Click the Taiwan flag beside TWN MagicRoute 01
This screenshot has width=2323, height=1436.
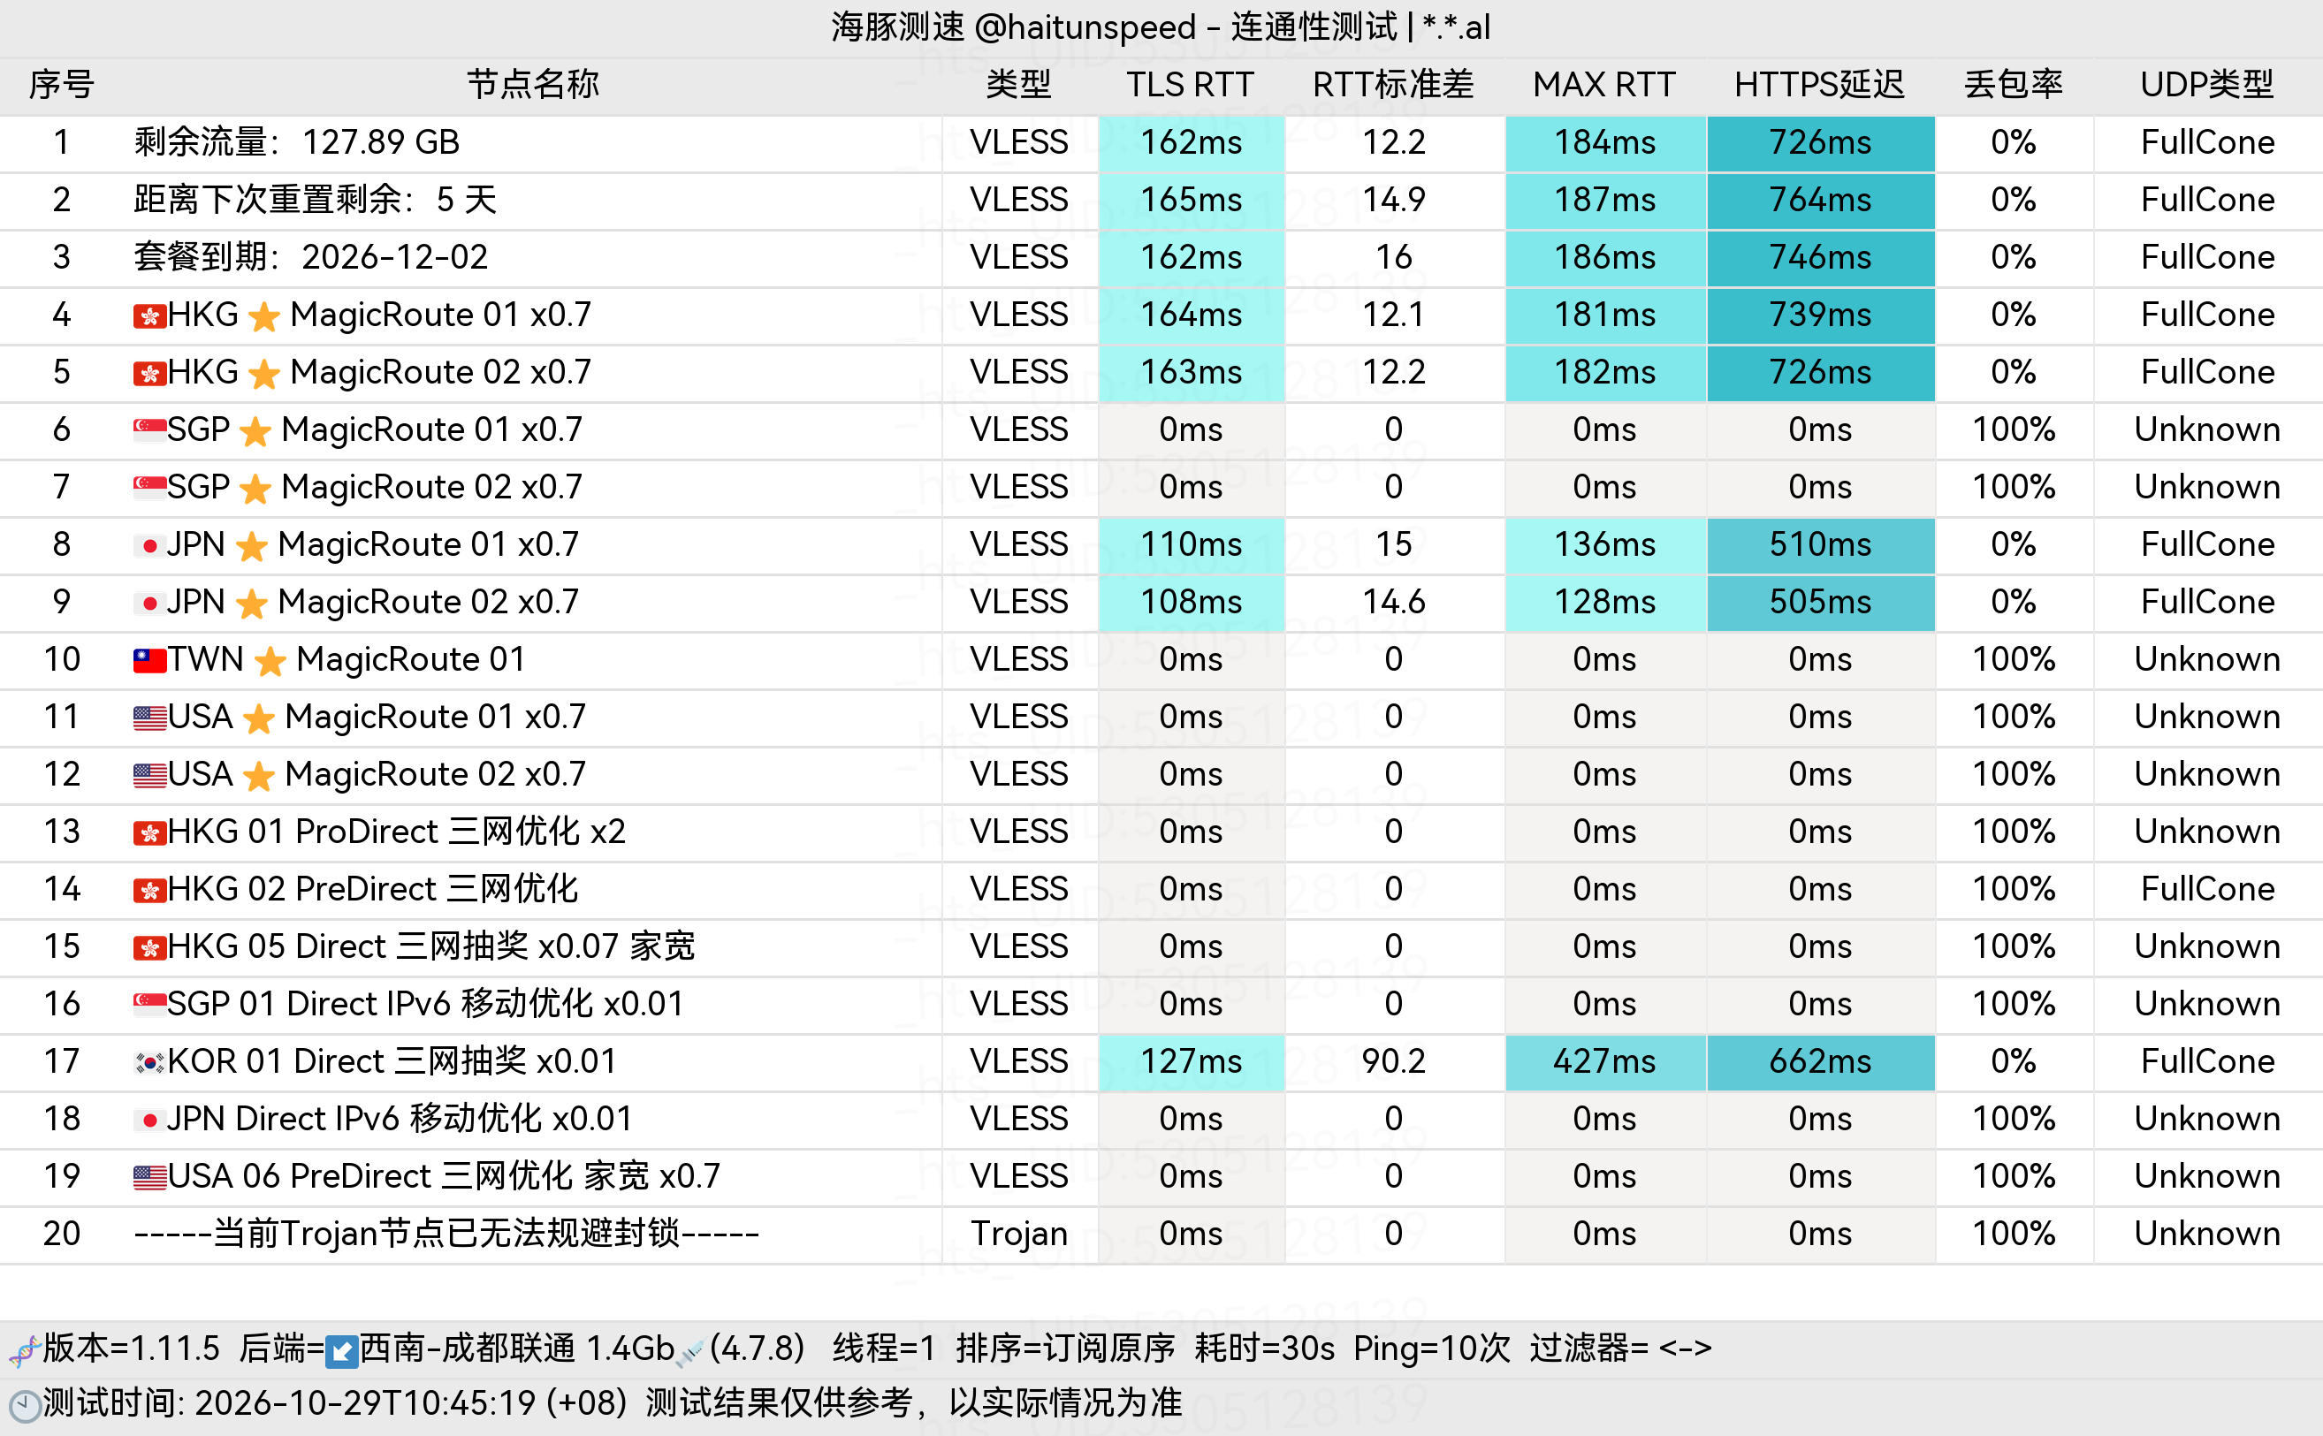[150, 661]
